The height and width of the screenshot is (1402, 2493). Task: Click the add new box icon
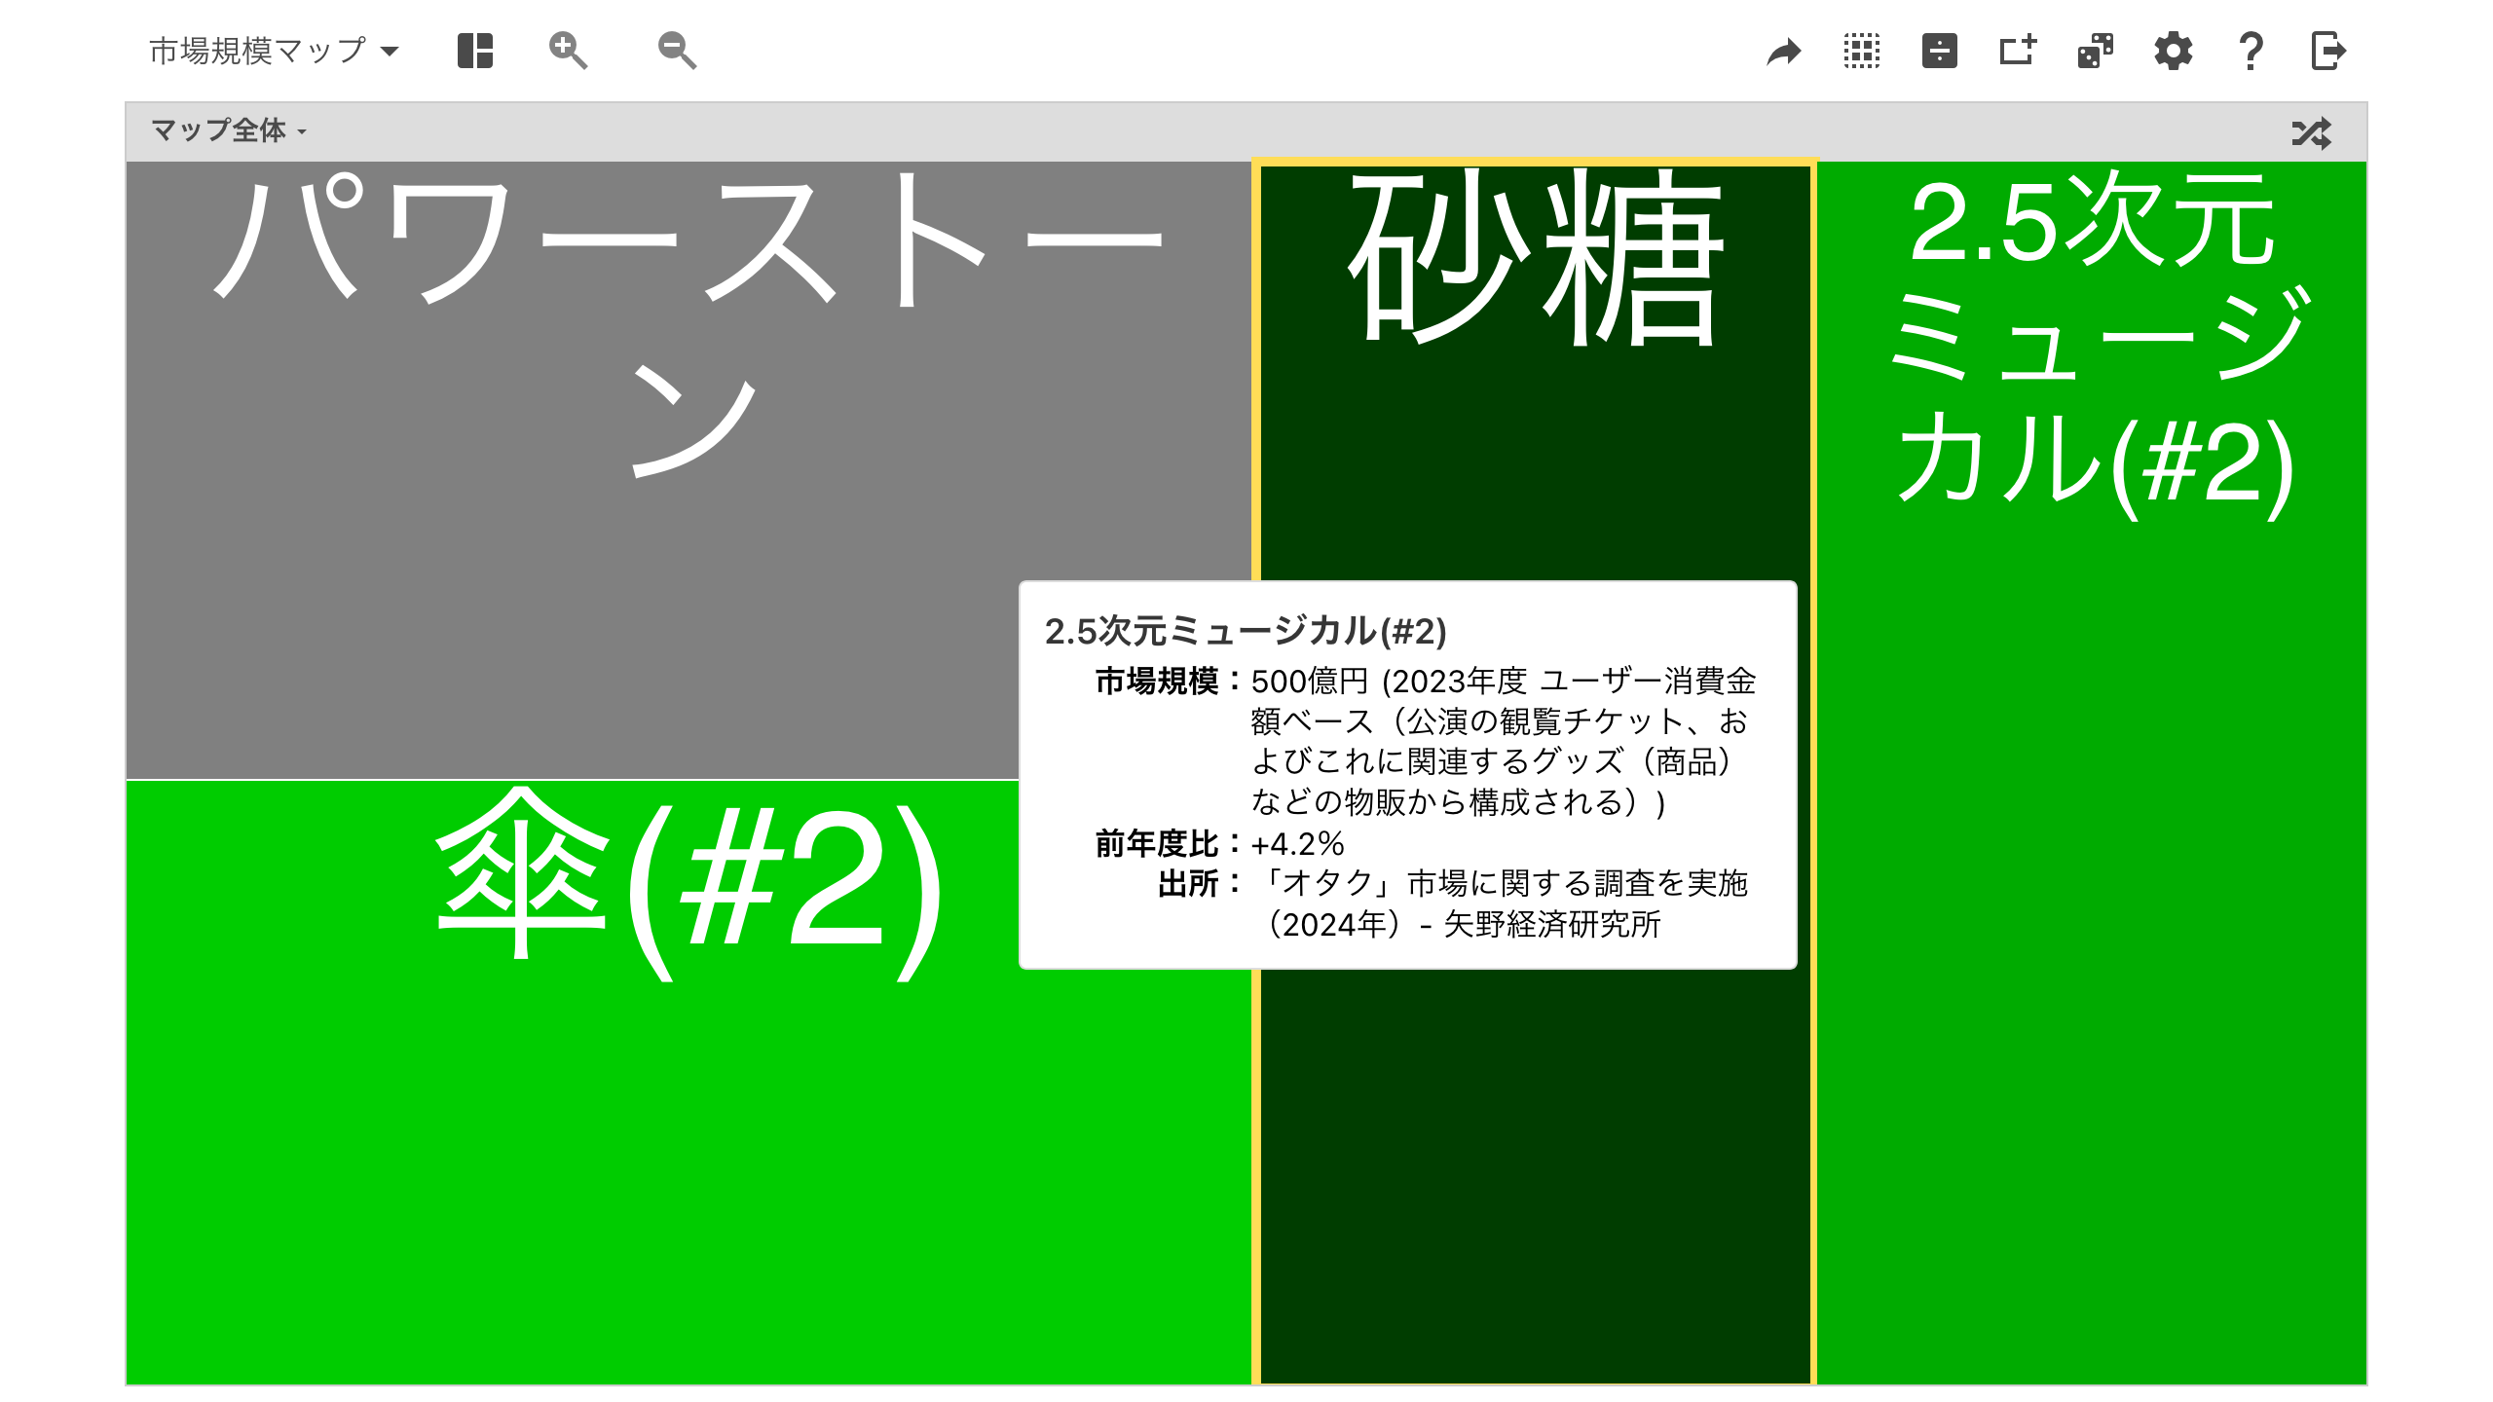pos(2018,51)
